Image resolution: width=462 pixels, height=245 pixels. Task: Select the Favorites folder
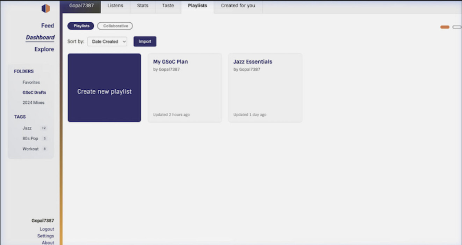31,82
